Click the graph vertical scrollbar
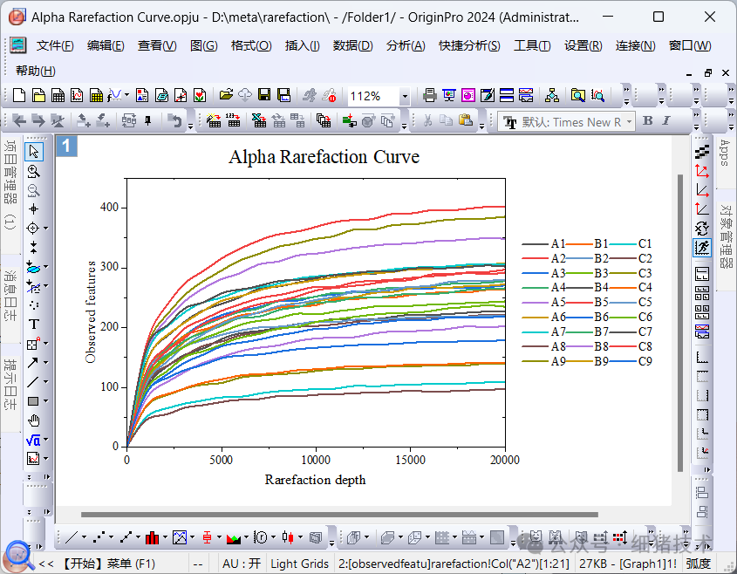This screenshot has height=574, width=737. (x=680, y=323)
